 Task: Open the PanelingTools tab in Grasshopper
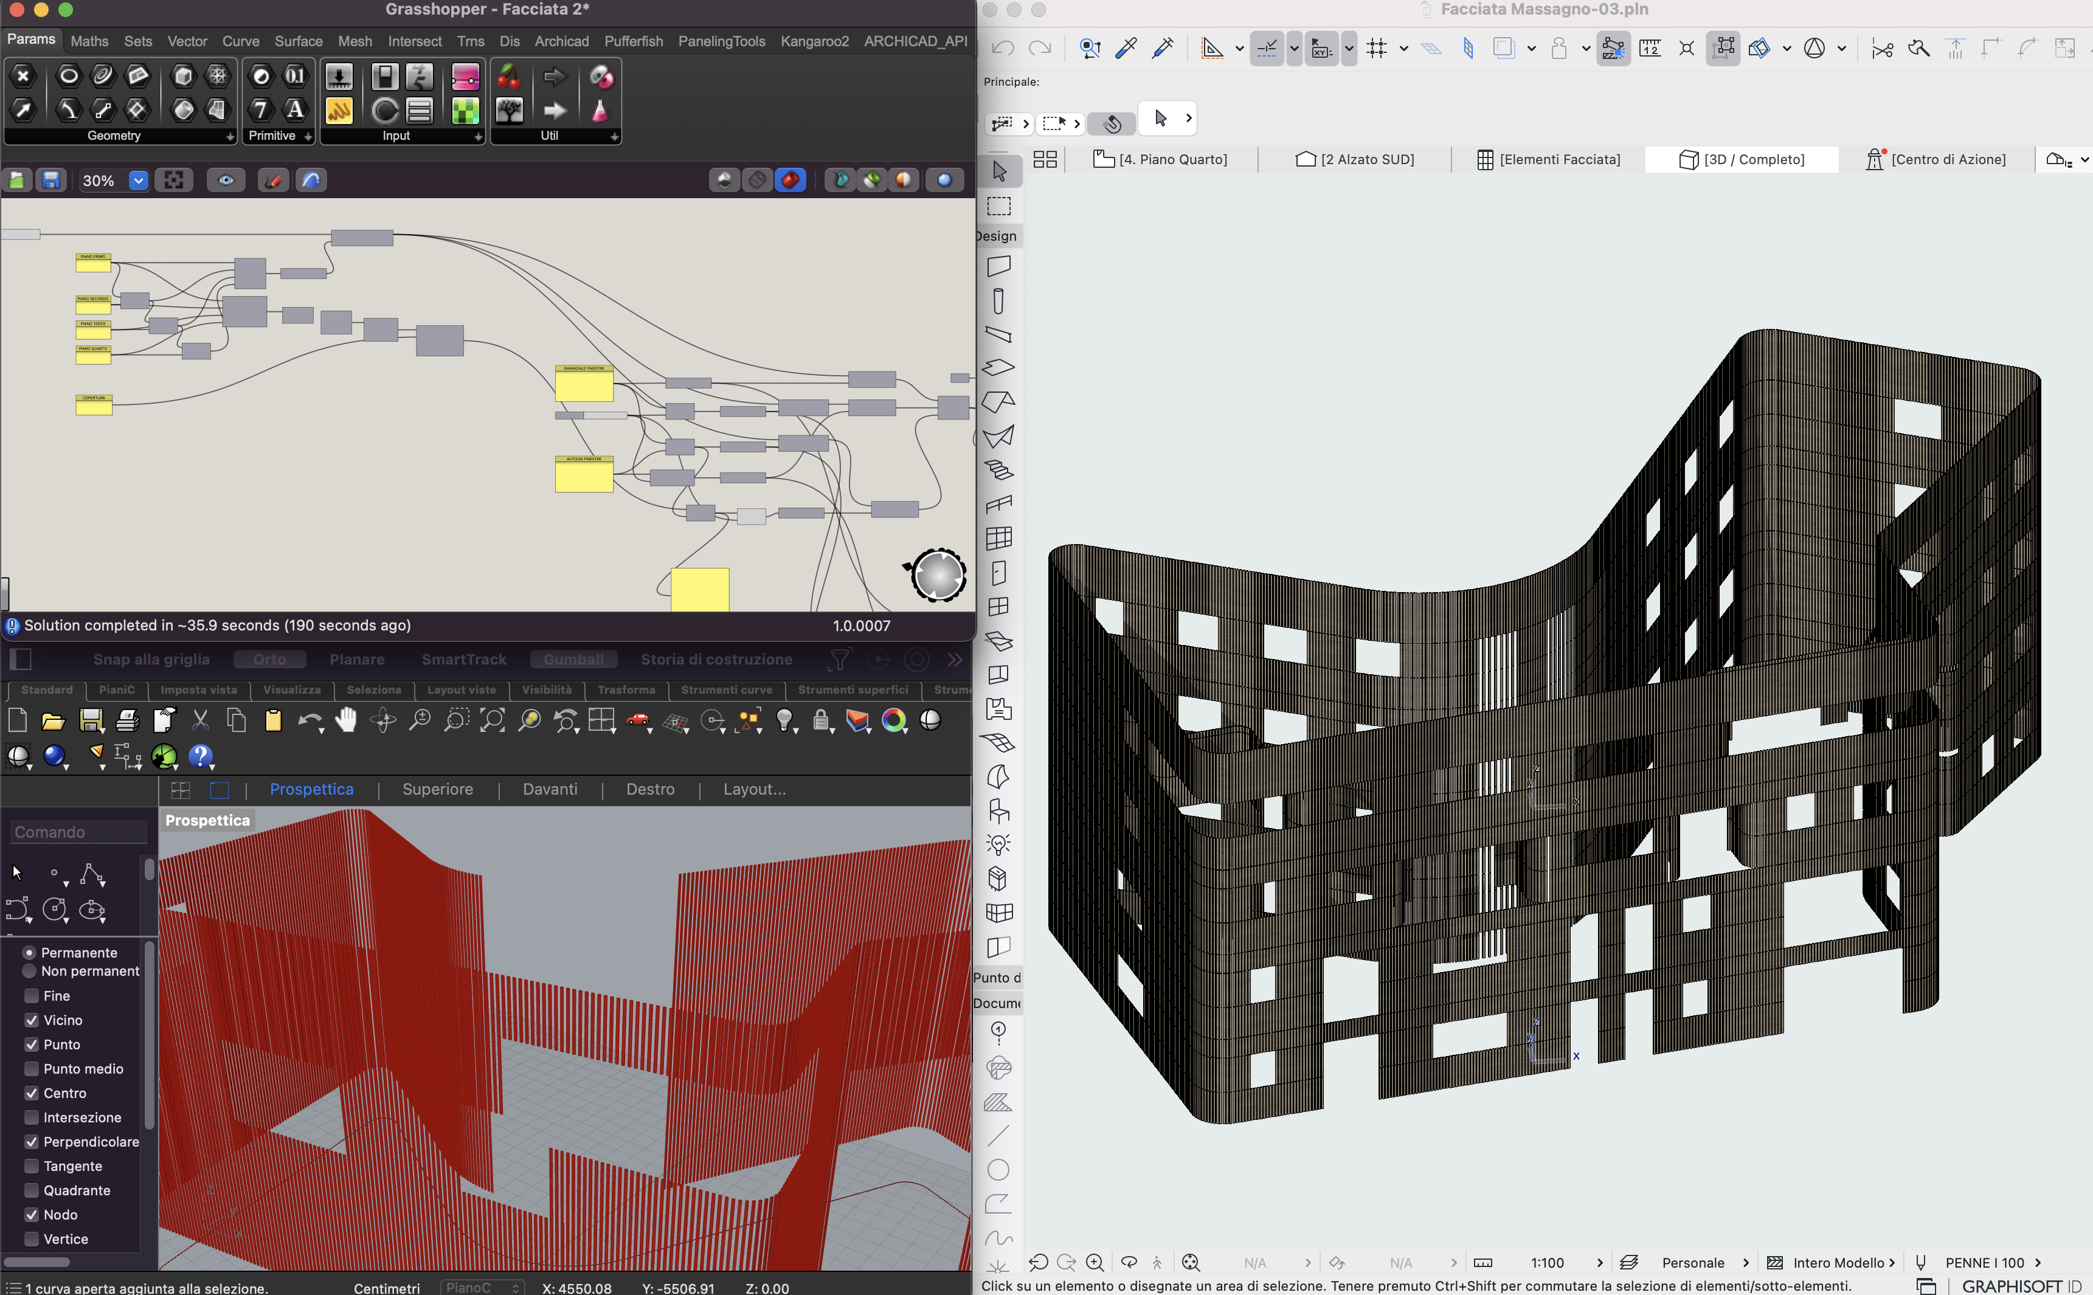[x=722, y=41]
